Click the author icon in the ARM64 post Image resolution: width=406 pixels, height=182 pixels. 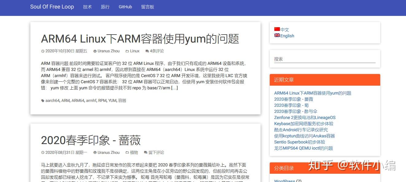click(95, 51)
